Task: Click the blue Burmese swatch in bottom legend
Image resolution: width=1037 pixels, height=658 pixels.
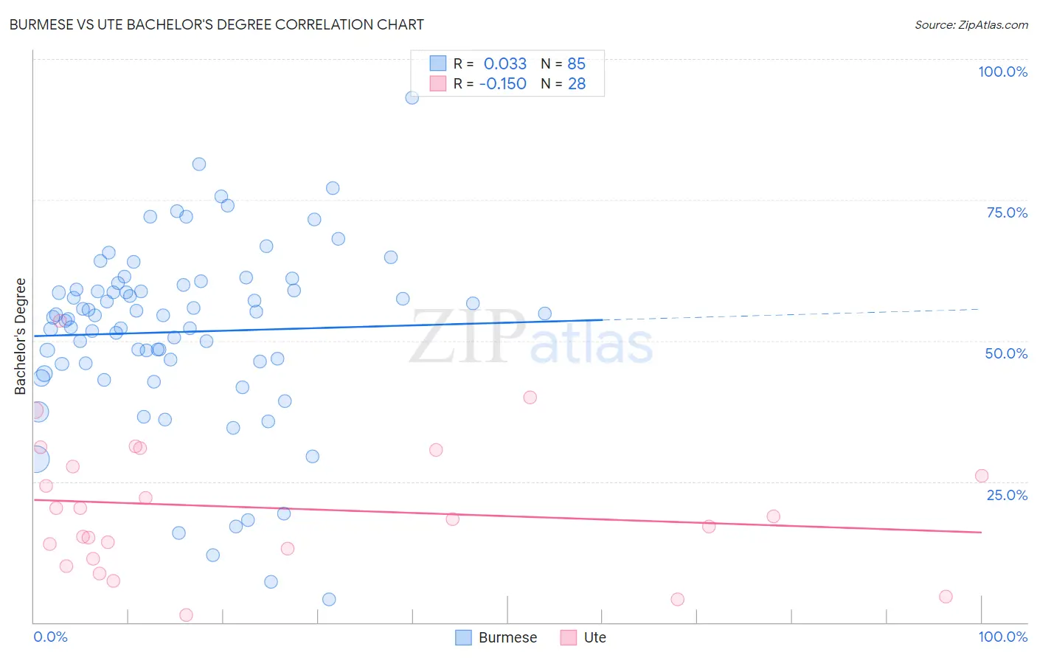Action: (463, 637)
